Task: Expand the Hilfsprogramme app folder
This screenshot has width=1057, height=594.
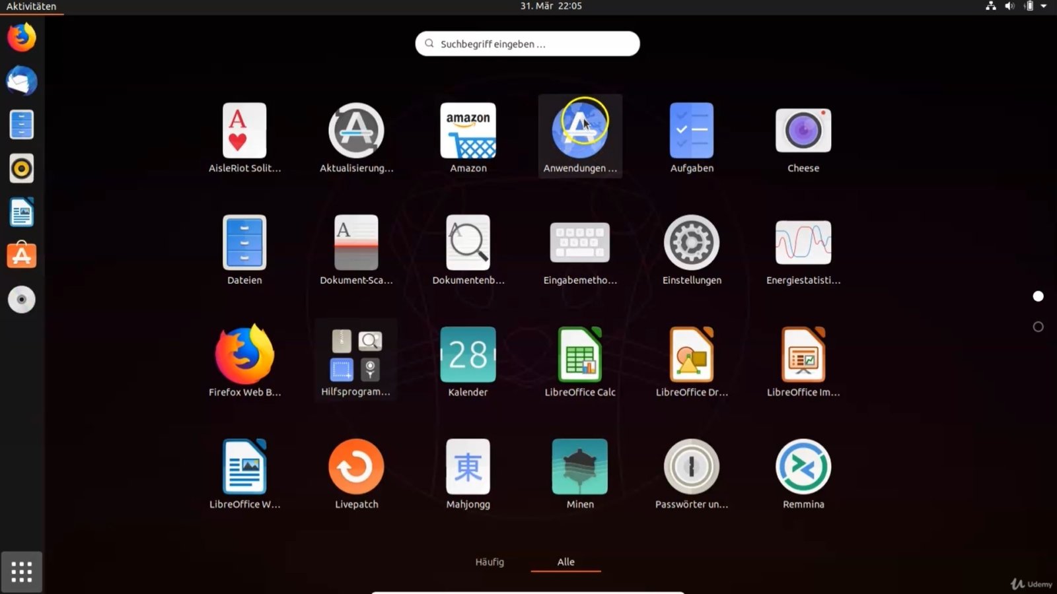Action: click(x=356, y=355)
